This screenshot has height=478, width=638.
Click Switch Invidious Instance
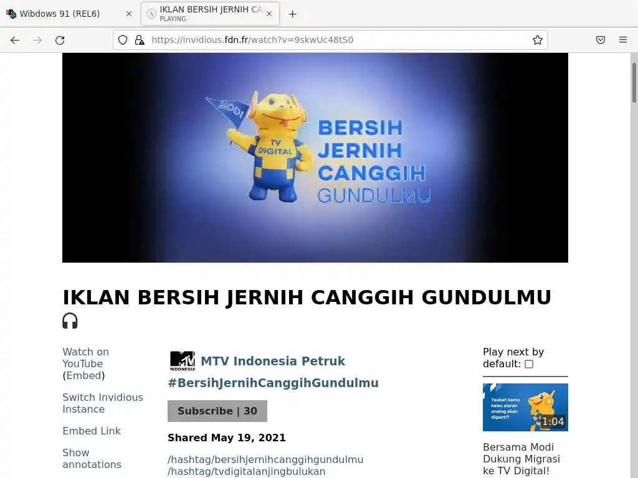click(103, 403)
